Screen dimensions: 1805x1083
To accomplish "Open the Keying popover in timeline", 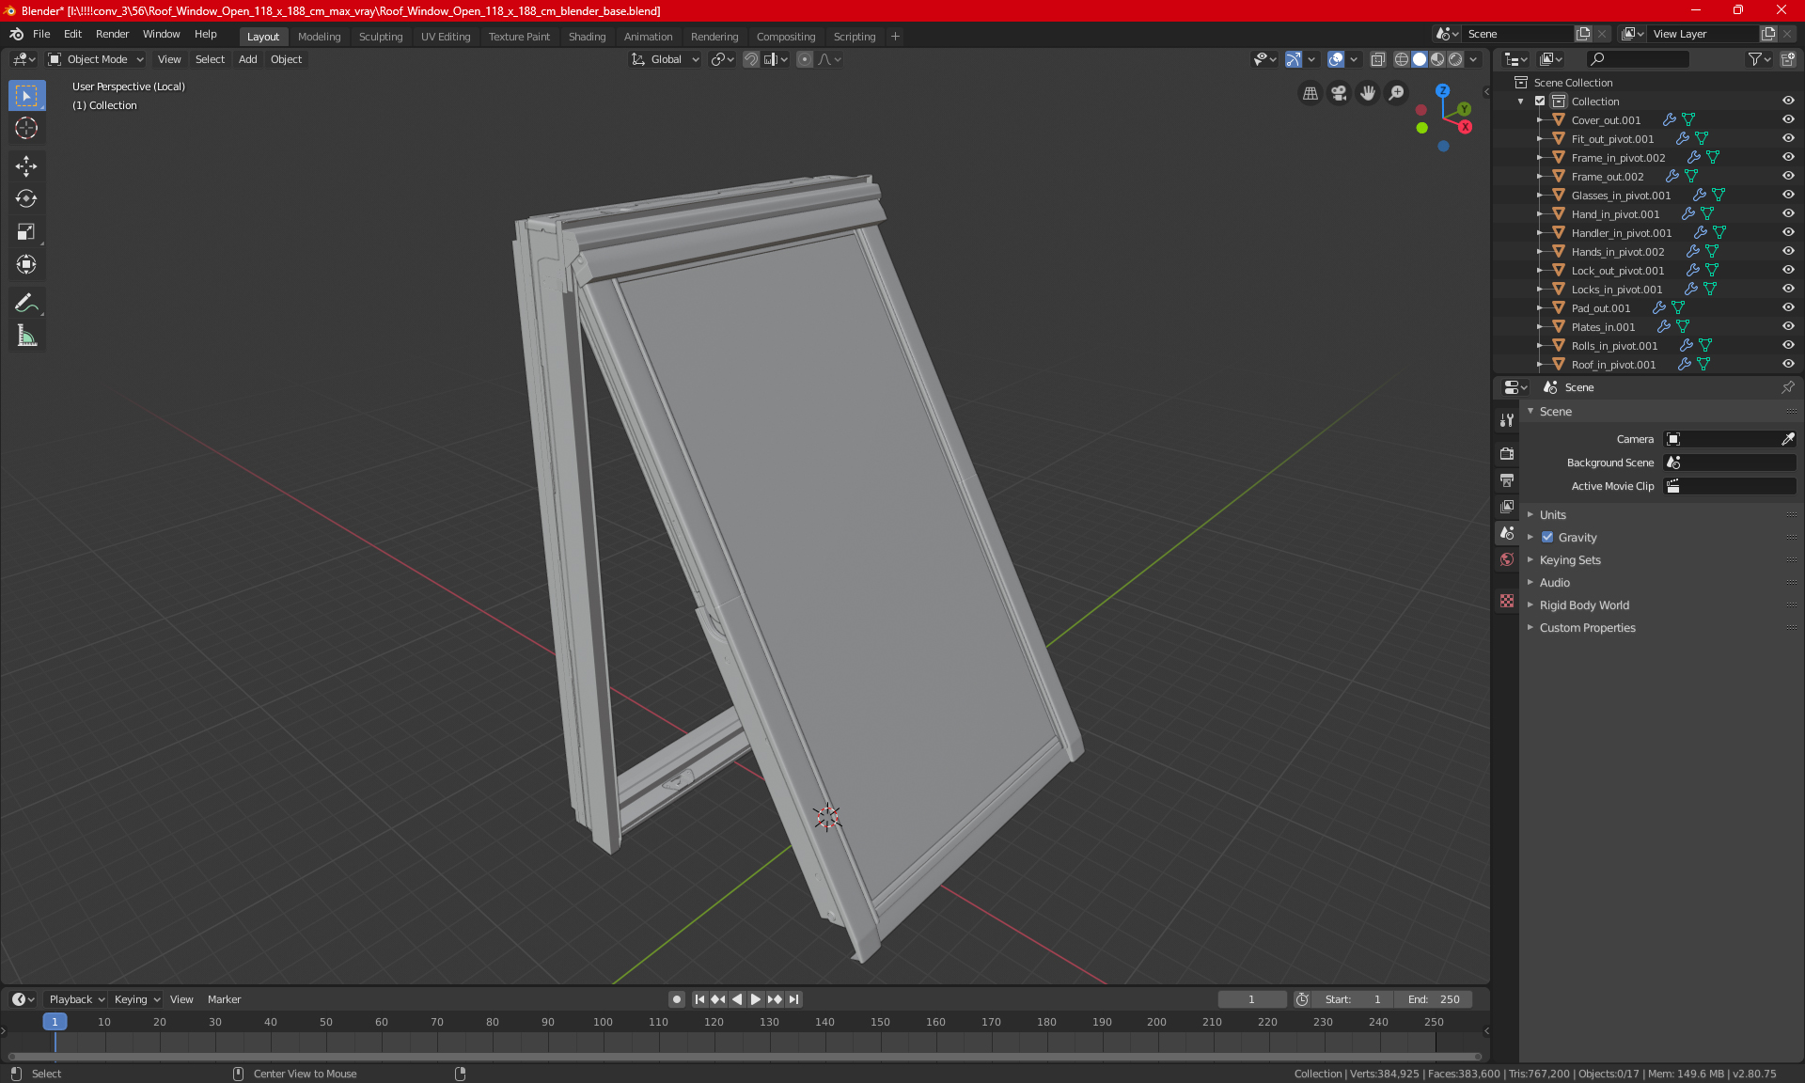I will [136, 999].
